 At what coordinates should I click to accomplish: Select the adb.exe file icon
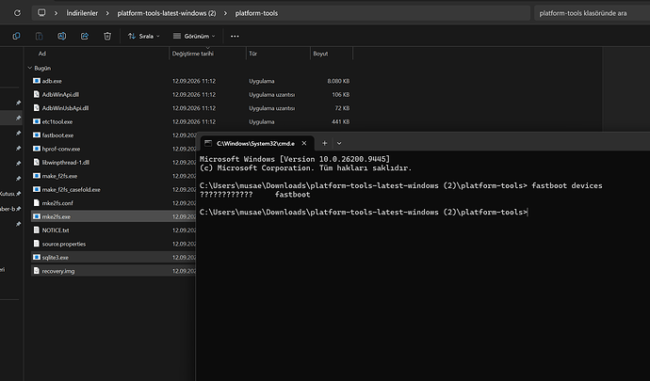pyautogui.click(x=37, y=81)
